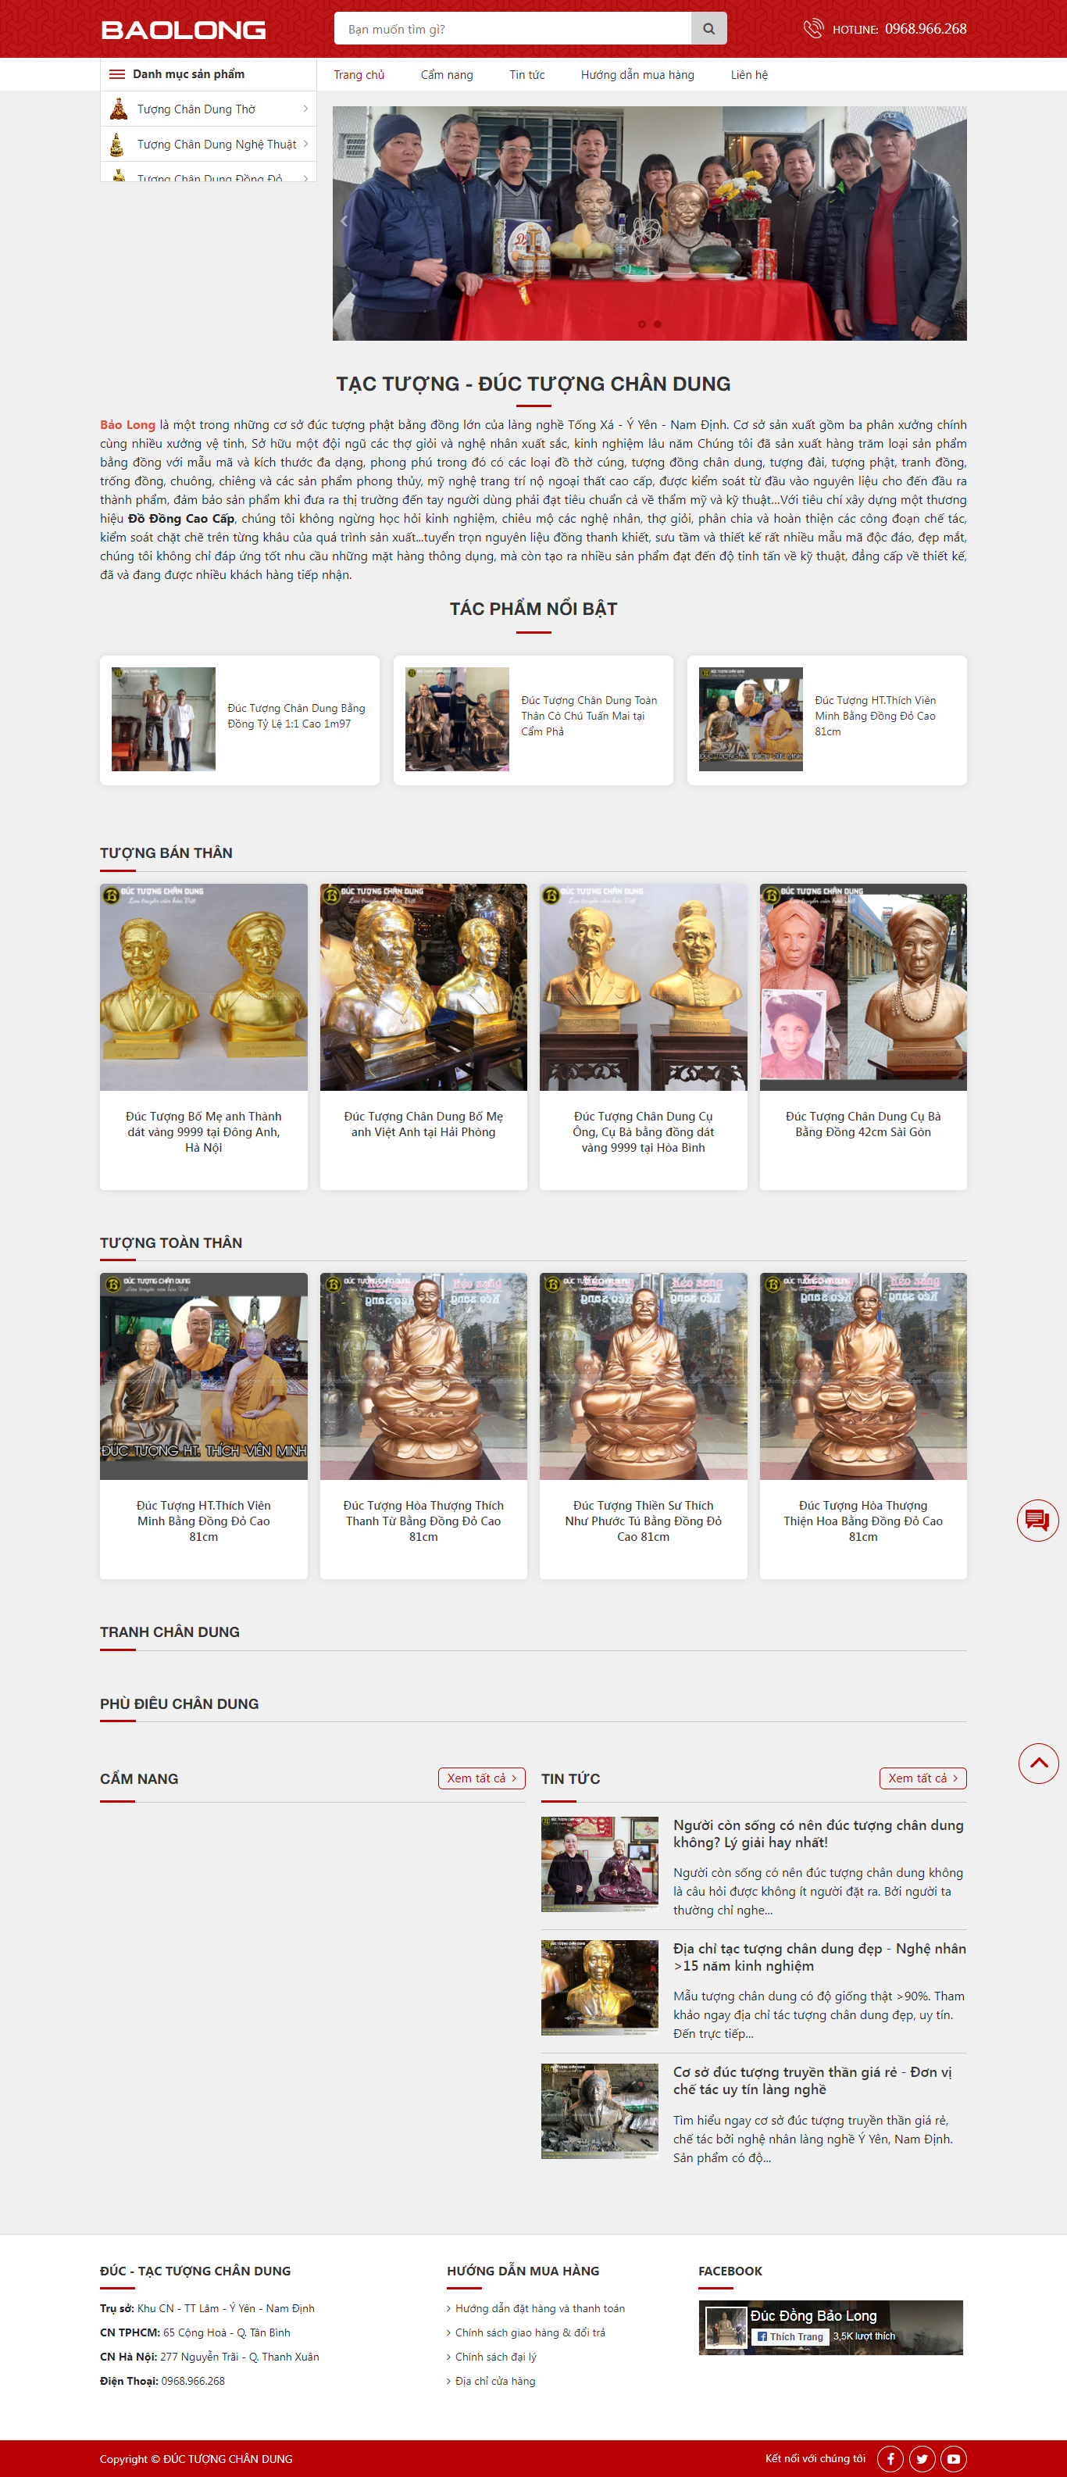Click Xem tất cả beside Tin Tức
The image size is (1067, 2477).
(x=922, y=1778)
